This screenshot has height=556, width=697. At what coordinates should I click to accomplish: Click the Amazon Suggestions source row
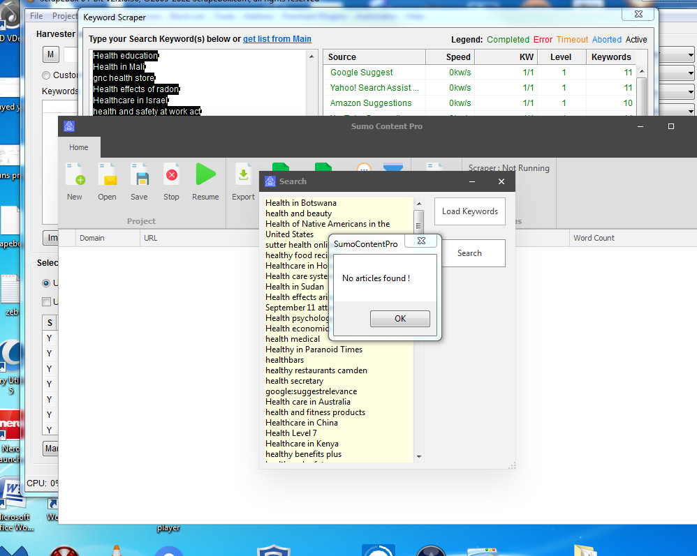click(481, 103)
